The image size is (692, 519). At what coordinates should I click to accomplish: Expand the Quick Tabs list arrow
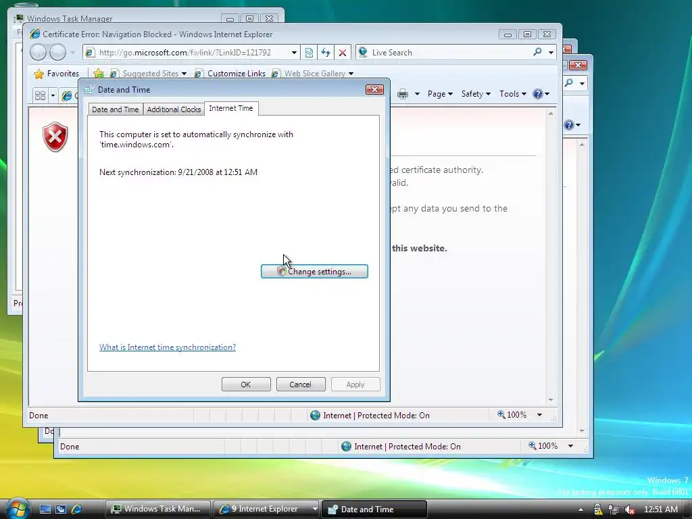click(53, 95)
